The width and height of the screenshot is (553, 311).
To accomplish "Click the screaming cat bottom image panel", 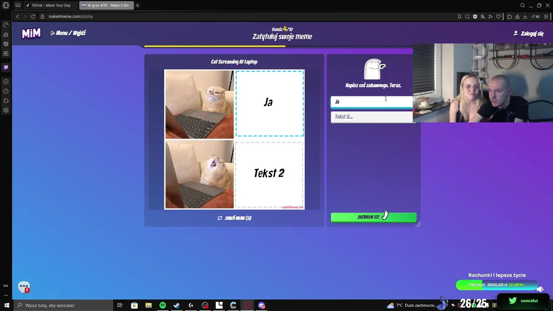I will pyautogui.click(x=199, y=174).
